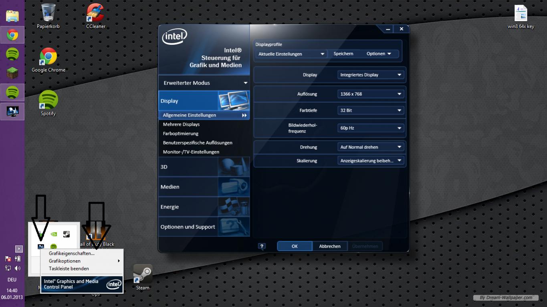The image size is (547, 307).
Task: Select the Steam desktop shortcut
Action: coord(143,277)
